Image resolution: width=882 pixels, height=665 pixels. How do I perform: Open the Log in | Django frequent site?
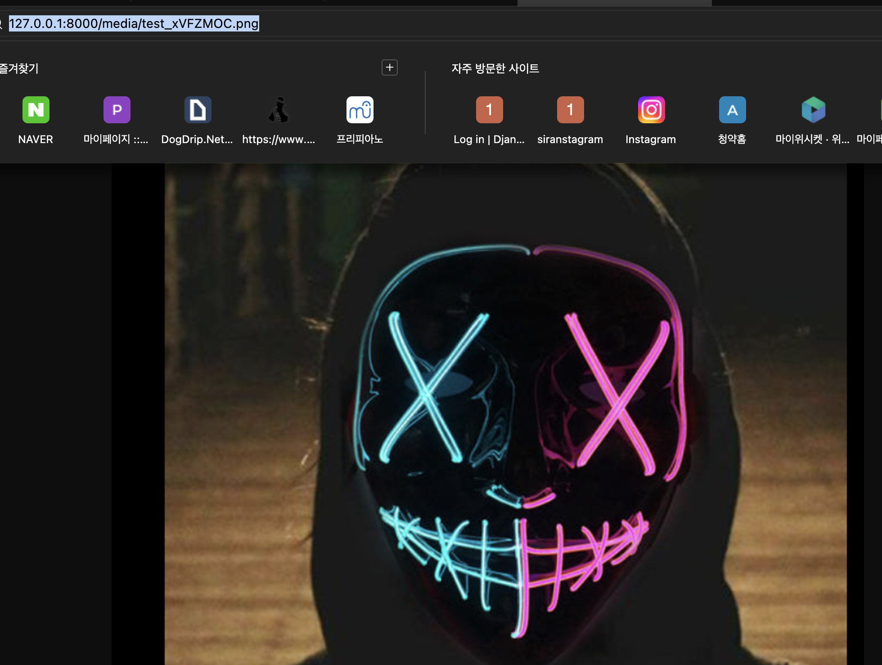tap(489, 110)
